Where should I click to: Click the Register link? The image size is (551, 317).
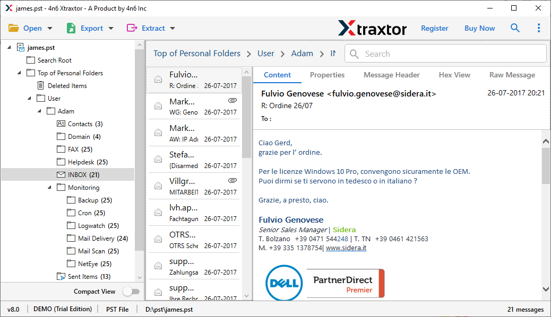pyautogui.click(x=434, y=28)
